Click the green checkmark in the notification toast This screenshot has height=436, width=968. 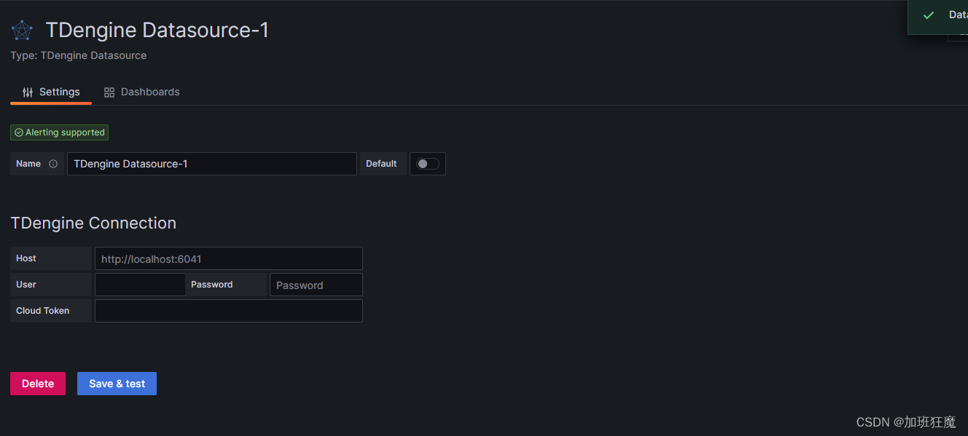928,15
